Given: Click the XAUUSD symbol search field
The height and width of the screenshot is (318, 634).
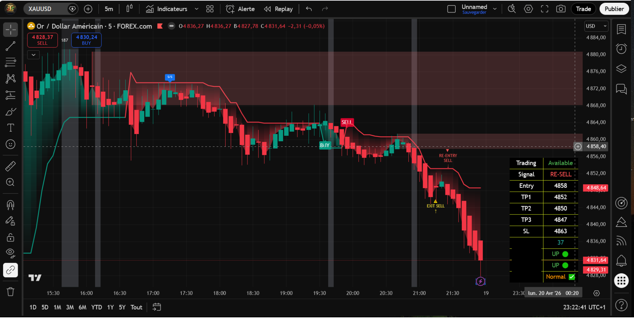Looking at the screenshot, I should [46, 9].
